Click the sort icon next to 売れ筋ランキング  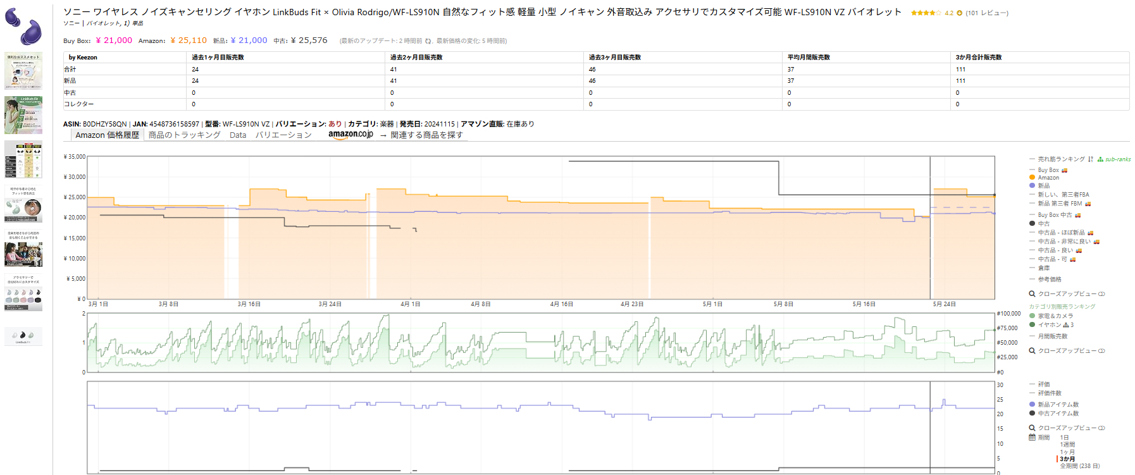point(1091,159)
